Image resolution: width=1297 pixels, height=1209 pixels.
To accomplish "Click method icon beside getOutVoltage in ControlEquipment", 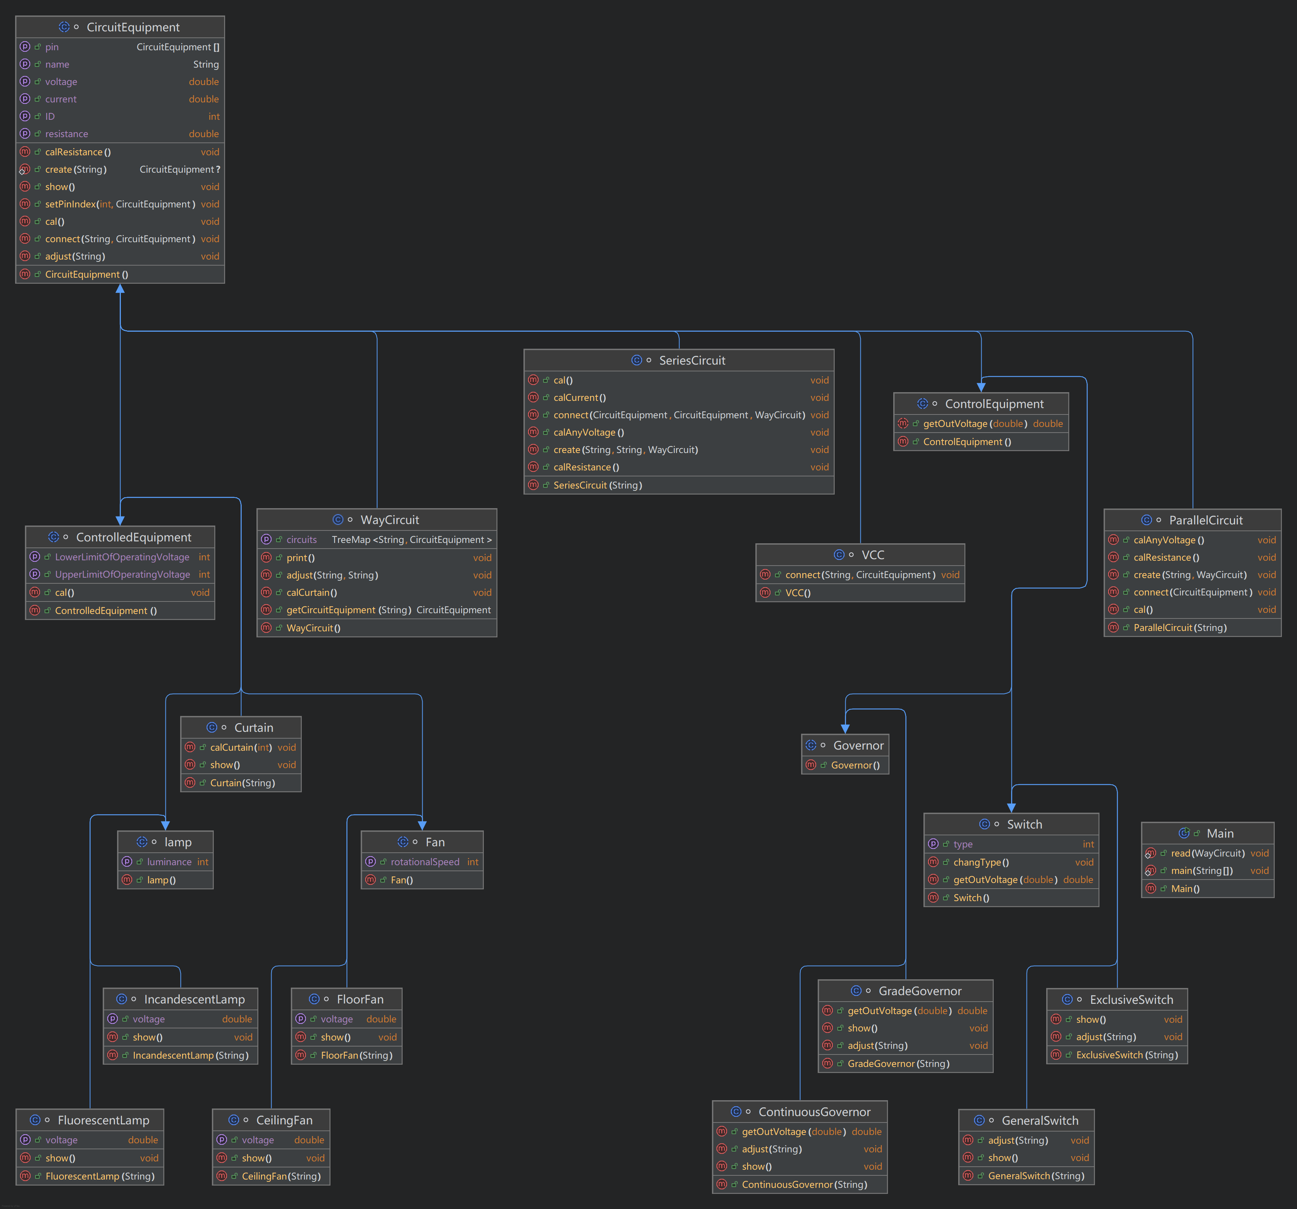I will click(903, 424).
